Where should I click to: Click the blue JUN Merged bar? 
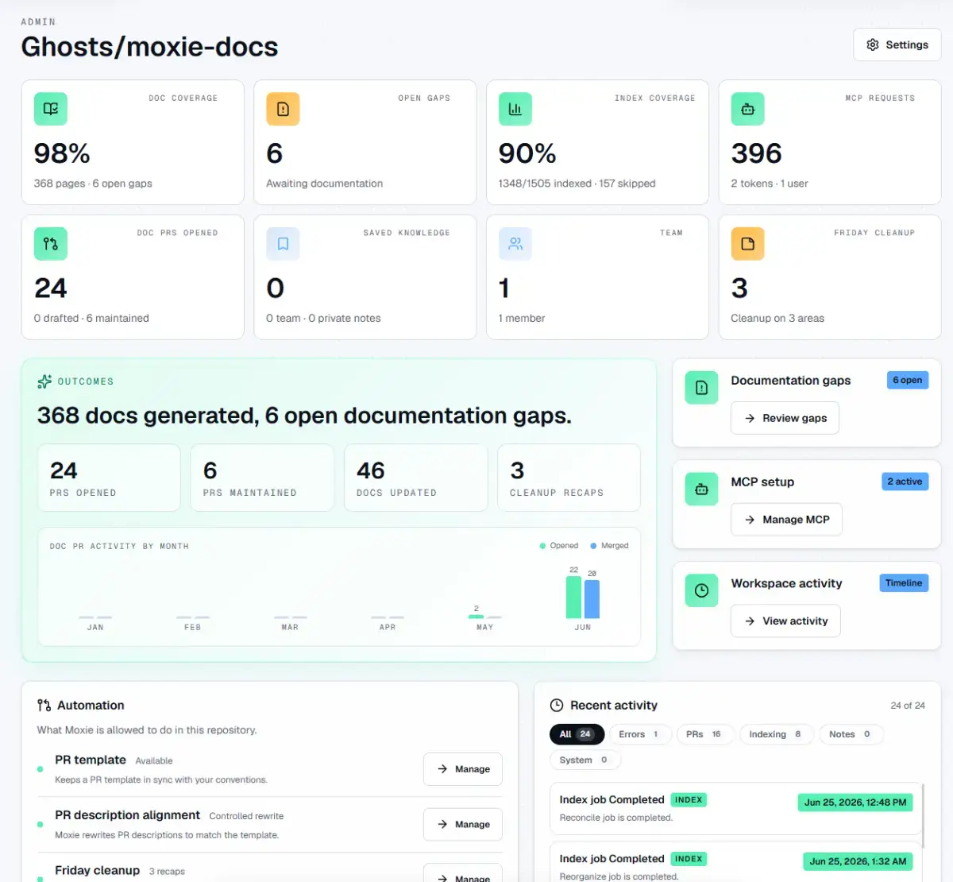592,599
